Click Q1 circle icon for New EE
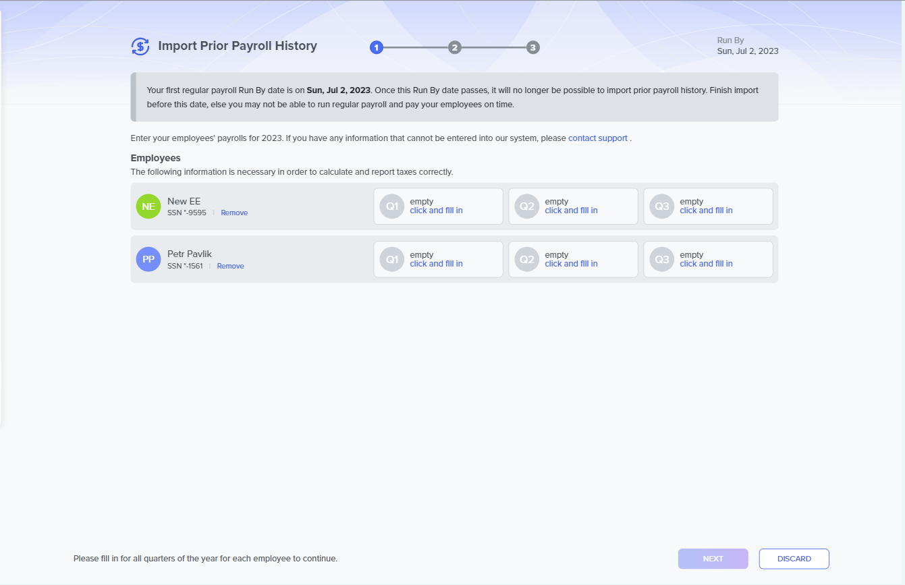905x585 pixels. click(x=392, y=206)
